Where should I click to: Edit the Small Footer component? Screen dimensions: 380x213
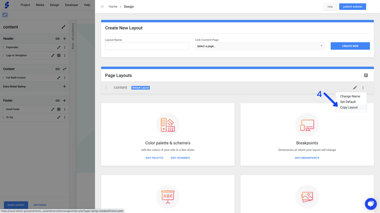tap(53, 109)
